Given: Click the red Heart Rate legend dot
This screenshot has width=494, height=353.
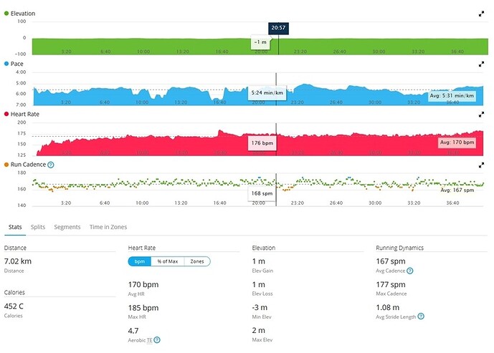Looking at the screenshot, I should coord(7,114).
